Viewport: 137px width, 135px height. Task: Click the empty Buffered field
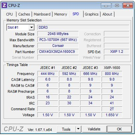116,46
